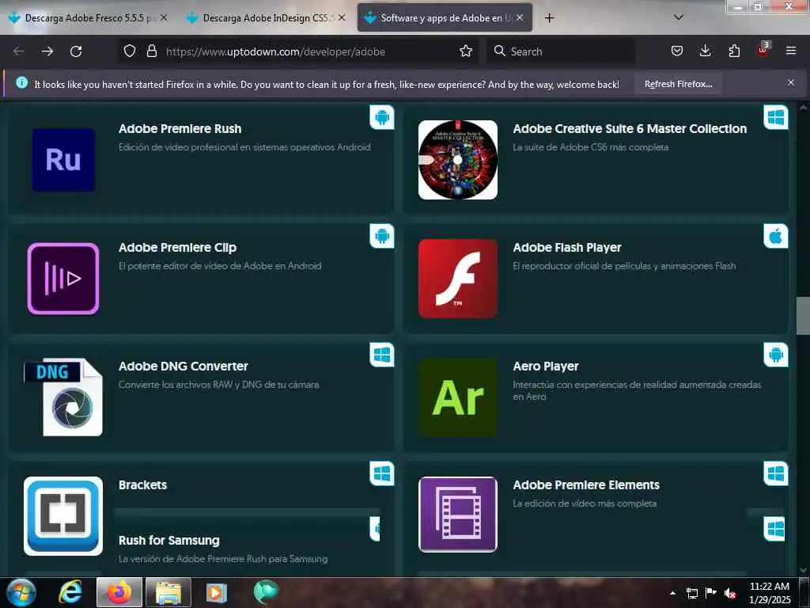
Task: Click Windows badge on Creative Suite 6 card
Action: coord(776,117)
